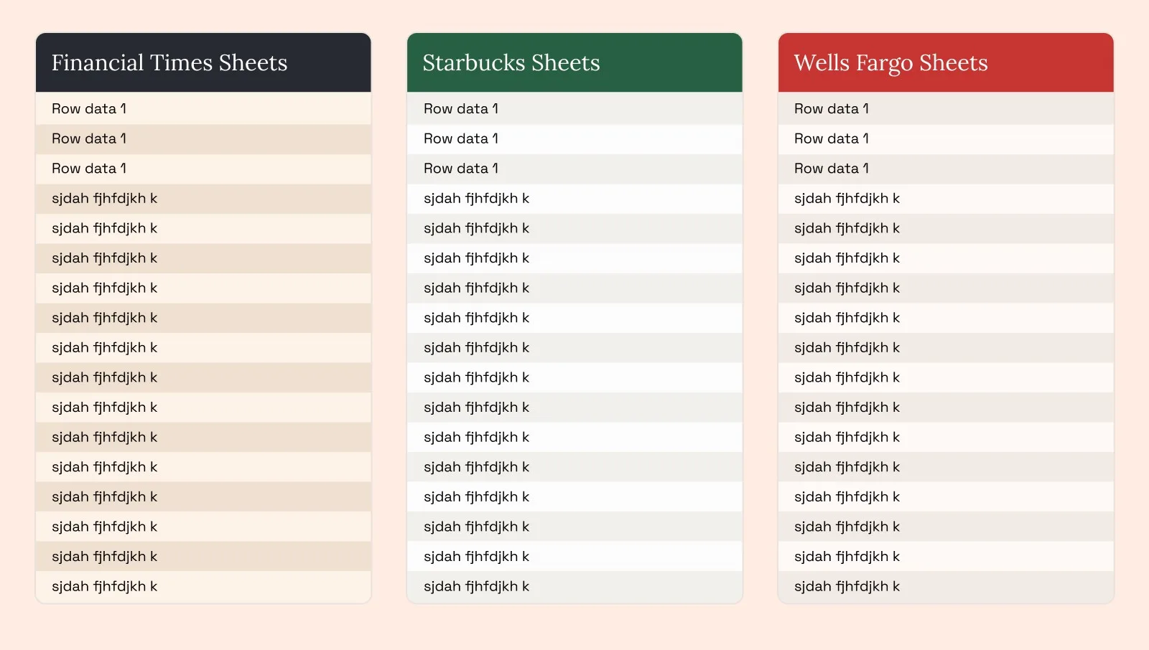The height and width of the screenshot is (650, 1149).
Task: Select second-to-last row in Wells Fargo table
Action: pyautogui.click(x=946, y=557)
